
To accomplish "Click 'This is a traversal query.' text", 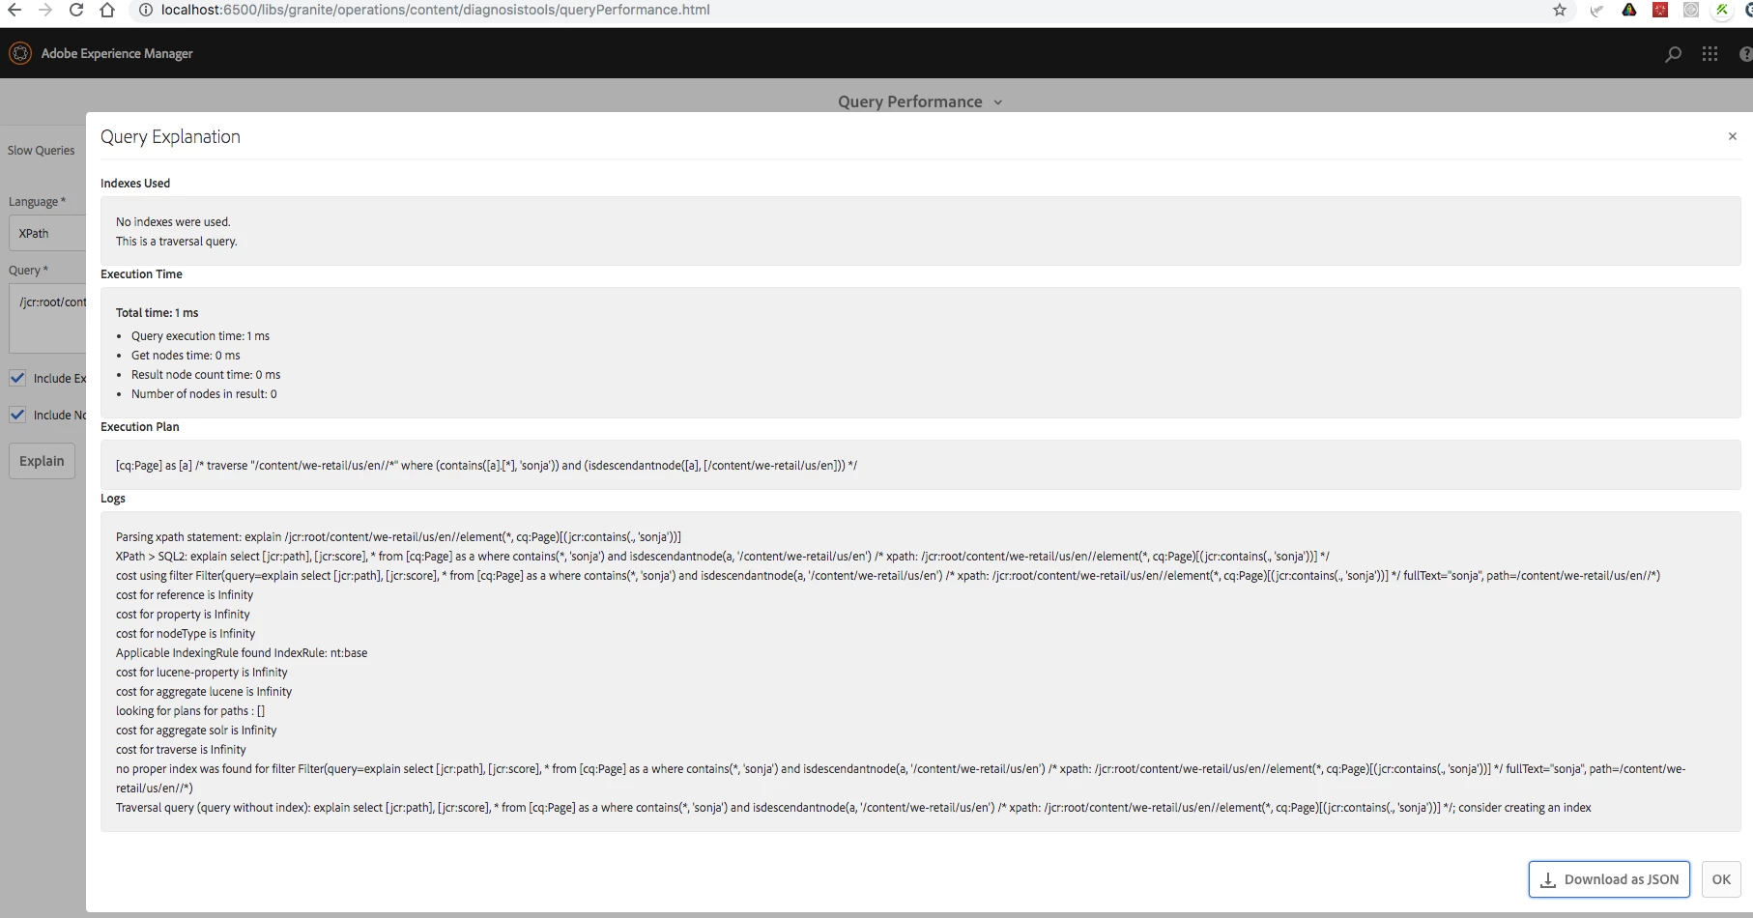I will [176, 241].
